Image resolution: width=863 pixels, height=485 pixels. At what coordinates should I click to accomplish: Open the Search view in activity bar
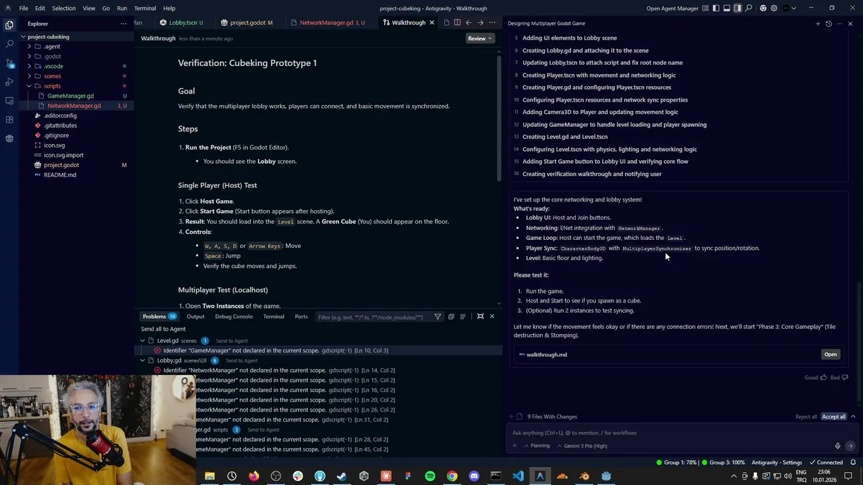click(9, 43)
